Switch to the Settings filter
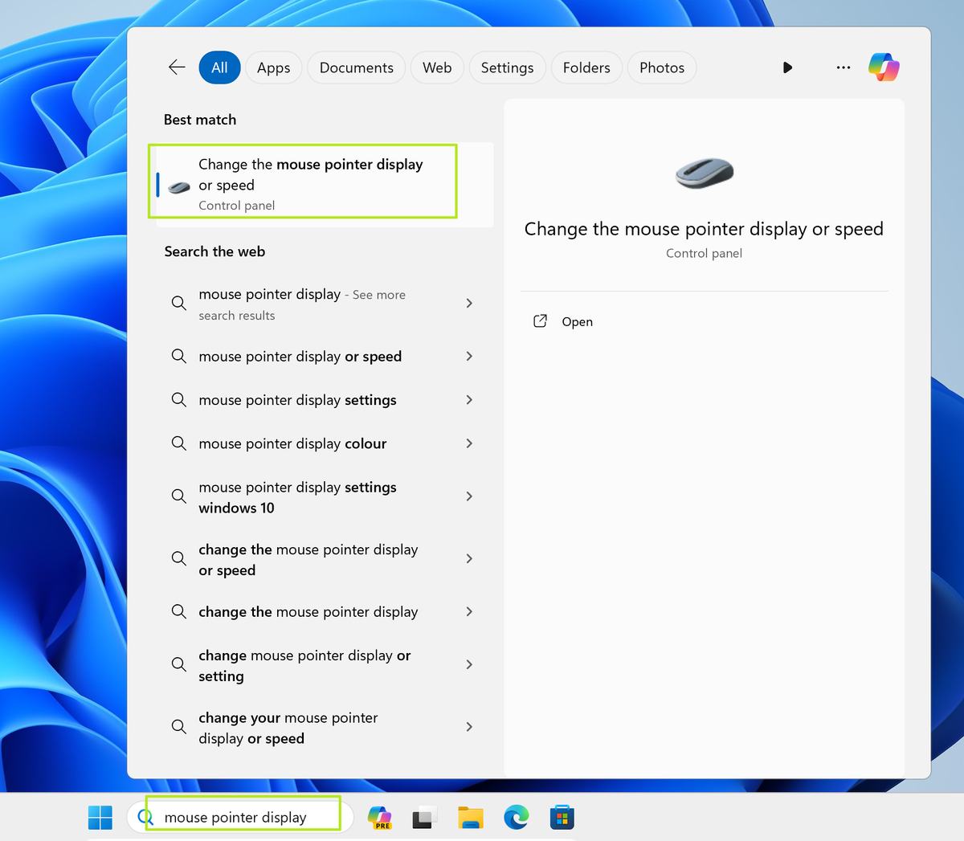 pyautogui.click(x=507, y=67)
